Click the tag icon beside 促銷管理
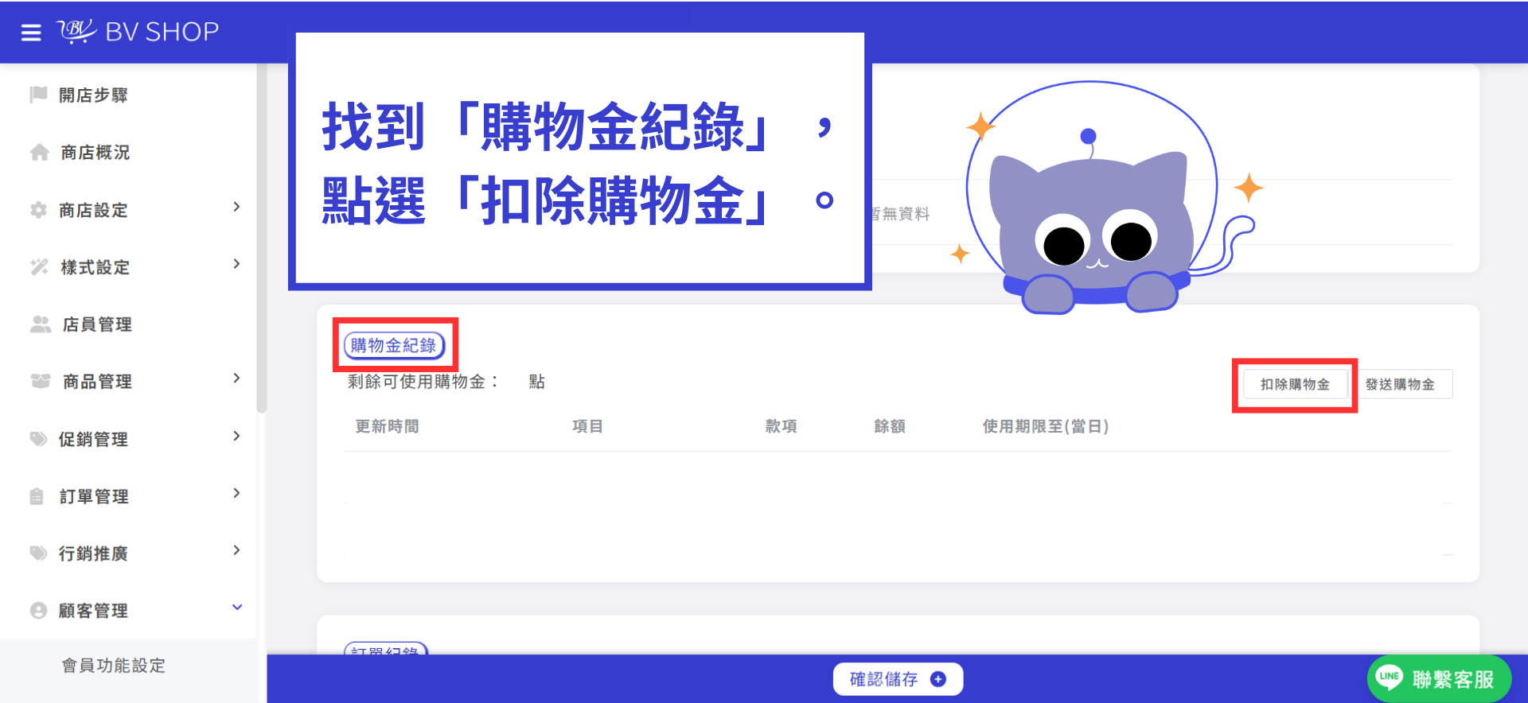Image resolution: width=1528 pixels, height=703 pixels. pyautogui.click(x=38, y=439)
